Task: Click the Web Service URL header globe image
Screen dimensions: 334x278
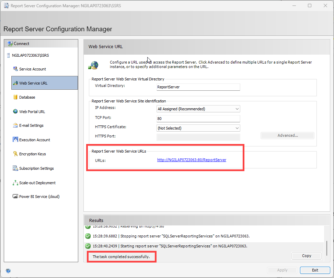Action: [93, 65]
